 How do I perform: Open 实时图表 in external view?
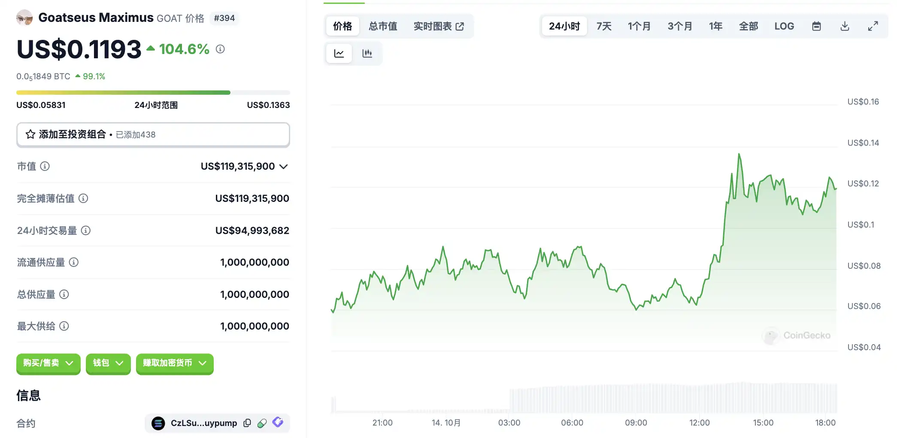[439, 27]
